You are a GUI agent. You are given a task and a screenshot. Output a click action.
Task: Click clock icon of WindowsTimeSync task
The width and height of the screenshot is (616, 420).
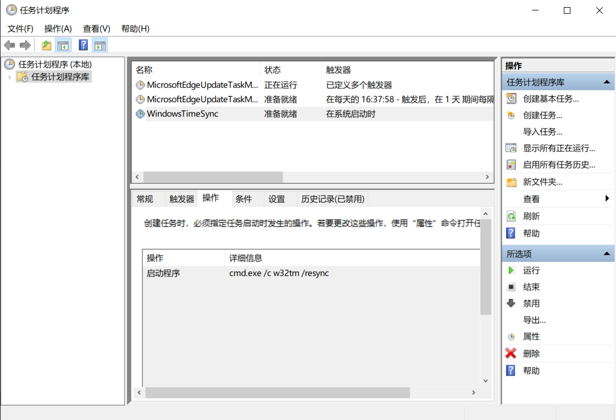(x=140, y=114)
